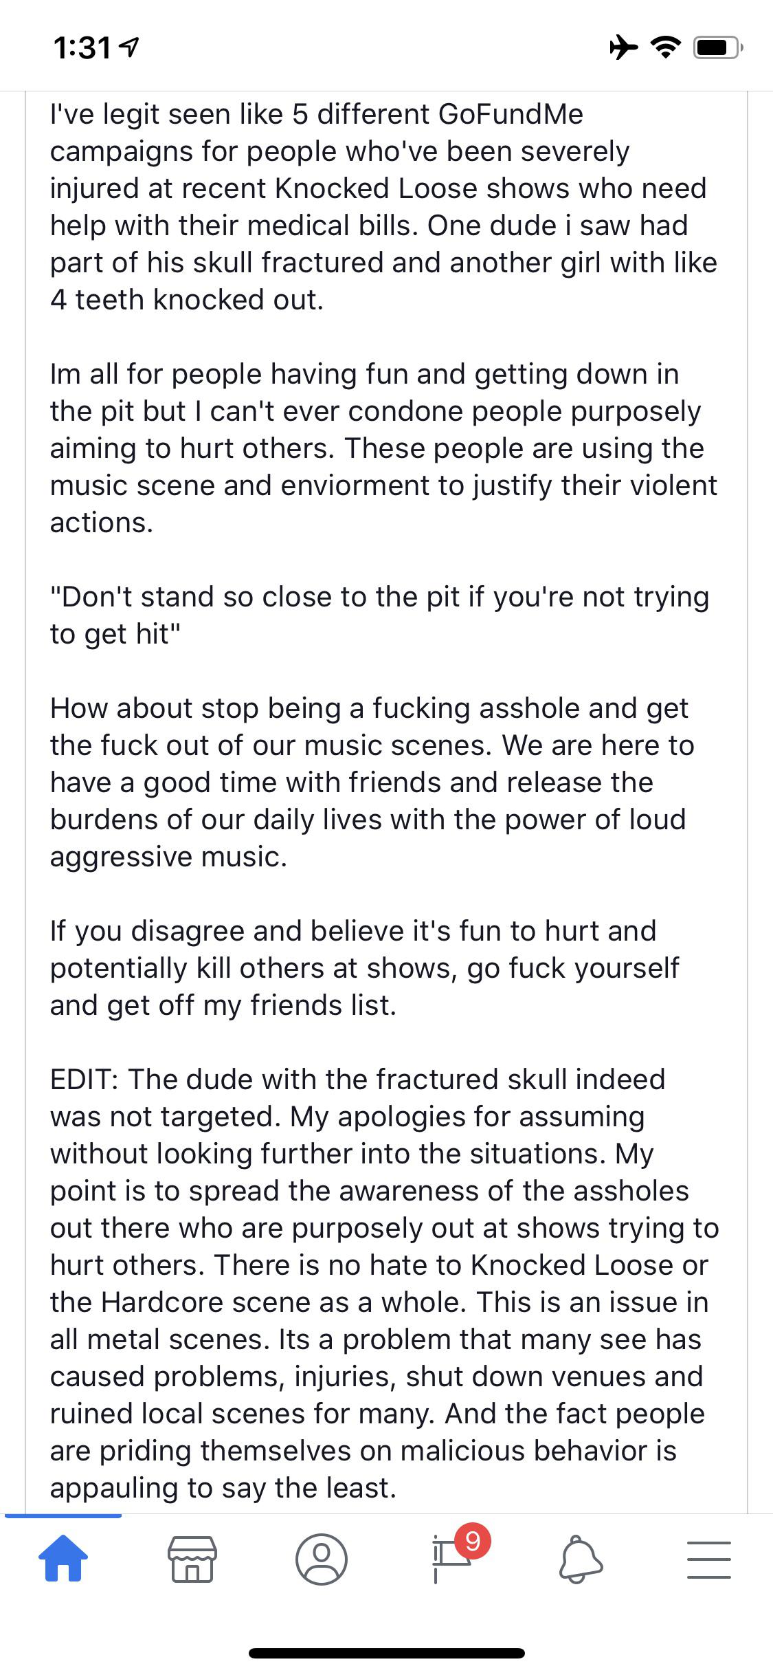The image size is (773, 1675).
Task: Open the hamburger menu tab
Action: 709,1558
